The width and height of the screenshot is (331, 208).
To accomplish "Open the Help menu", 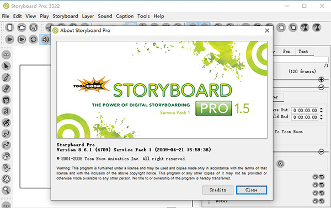I will (159, 16).
